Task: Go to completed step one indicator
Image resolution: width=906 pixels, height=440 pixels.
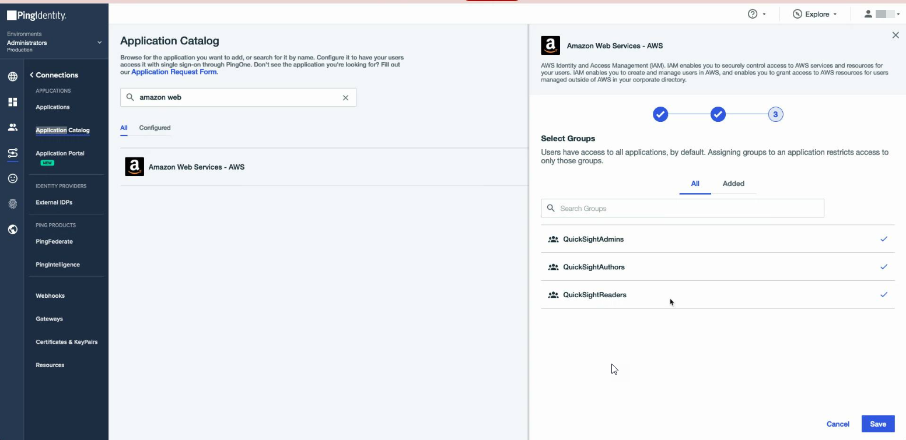Action: click(660, 114)
